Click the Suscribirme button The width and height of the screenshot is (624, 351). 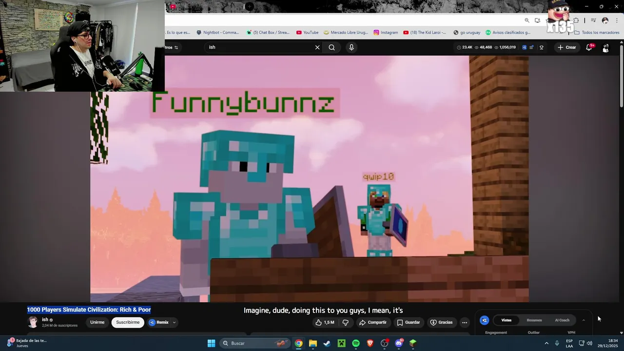(128, 322)
